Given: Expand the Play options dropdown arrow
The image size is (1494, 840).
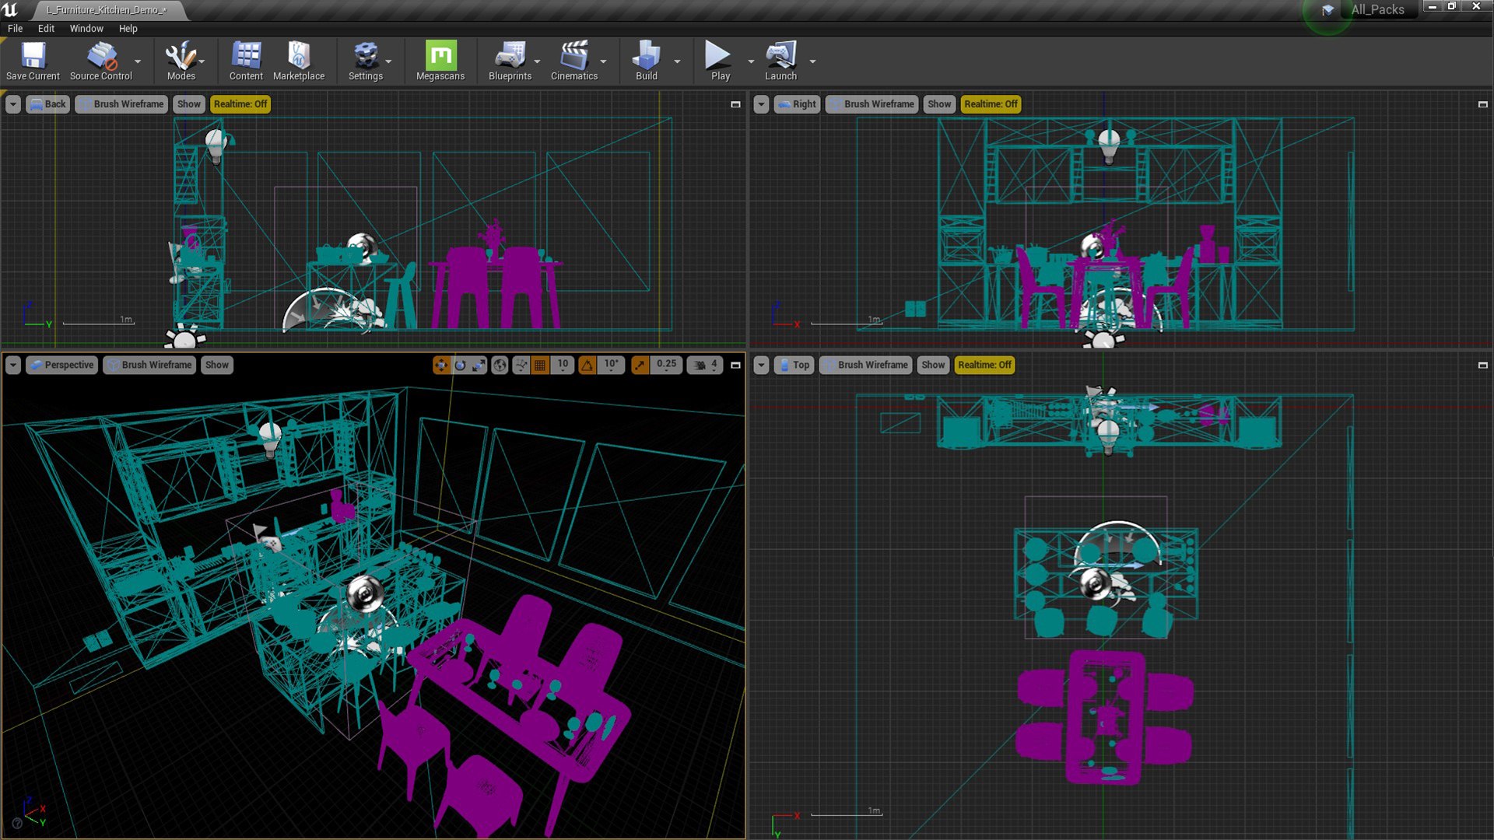Looking at the screenshot, I should 751,61.
